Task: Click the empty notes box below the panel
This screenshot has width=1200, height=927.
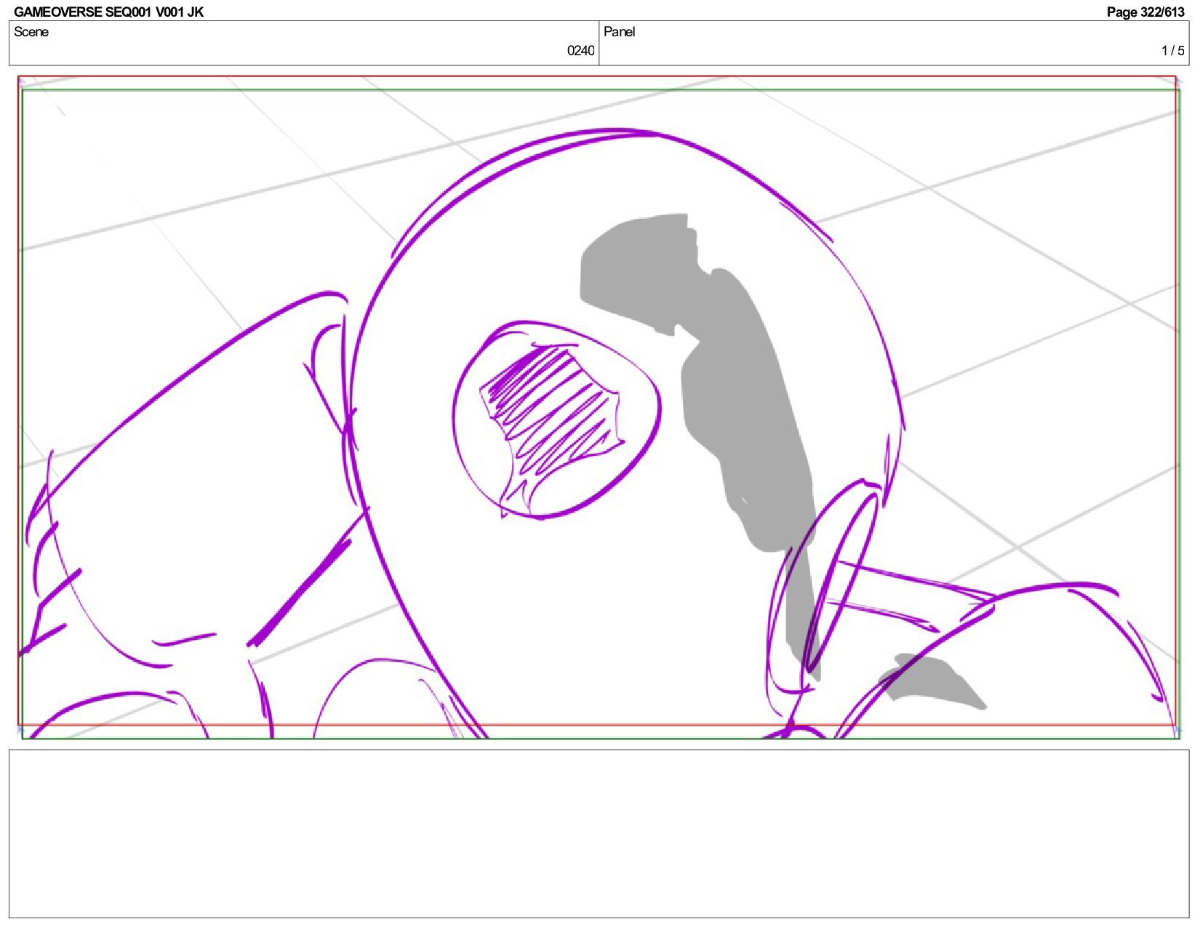Action: point(599,834)
